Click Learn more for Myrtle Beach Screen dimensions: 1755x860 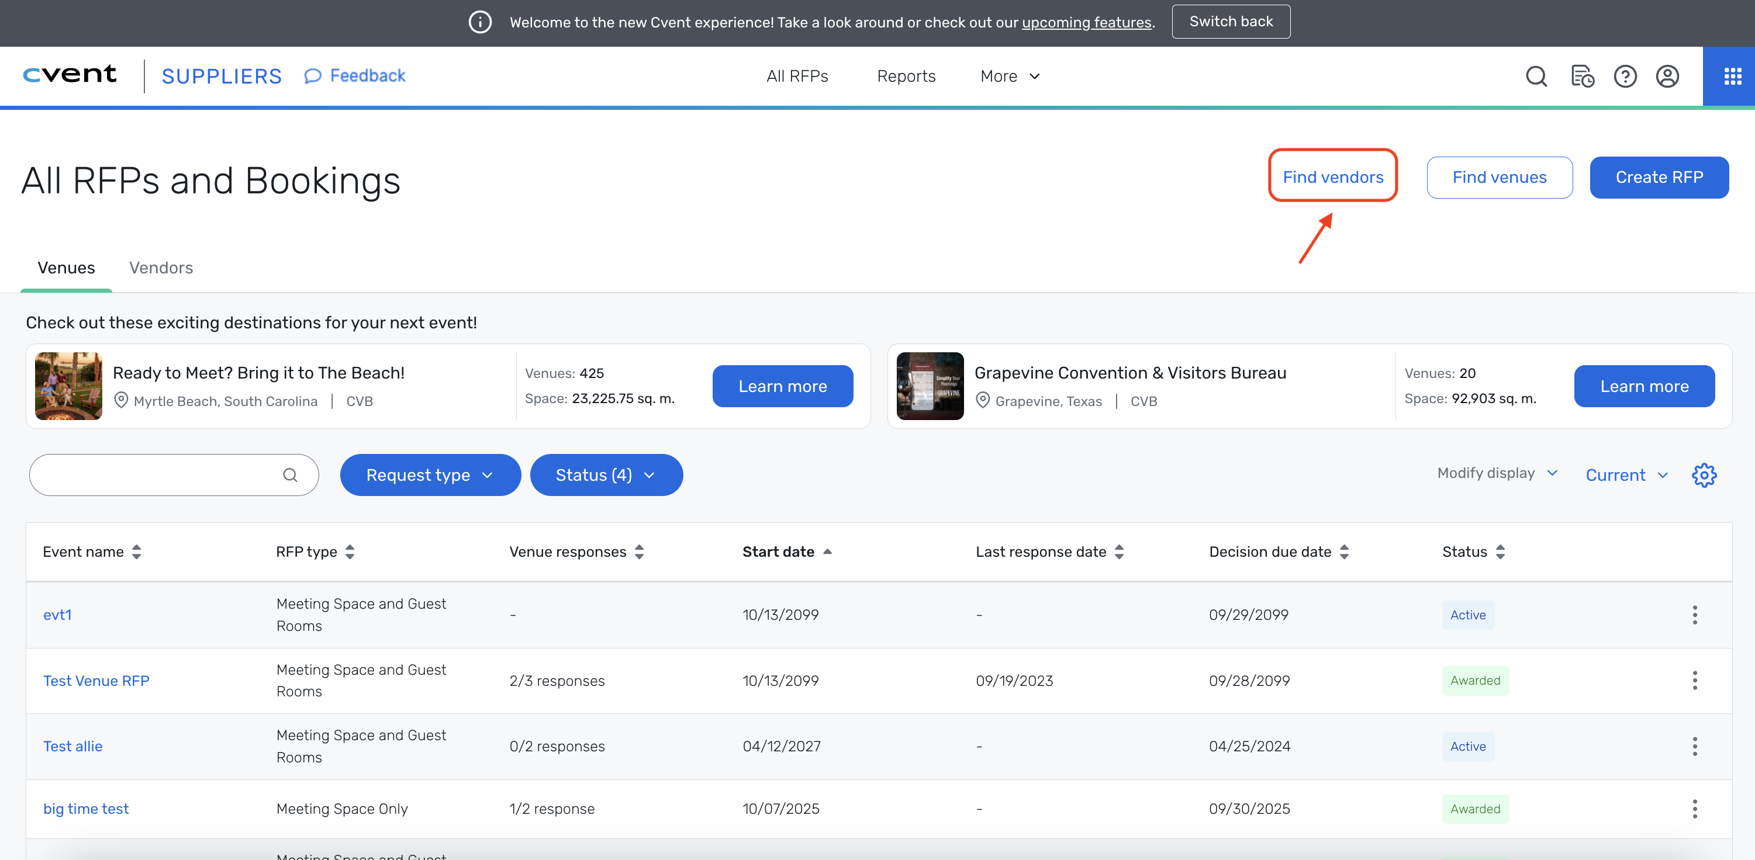(783, 386)
